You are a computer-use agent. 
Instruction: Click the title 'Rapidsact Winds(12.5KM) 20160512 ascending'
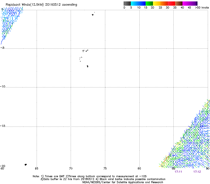coord(41,5)
